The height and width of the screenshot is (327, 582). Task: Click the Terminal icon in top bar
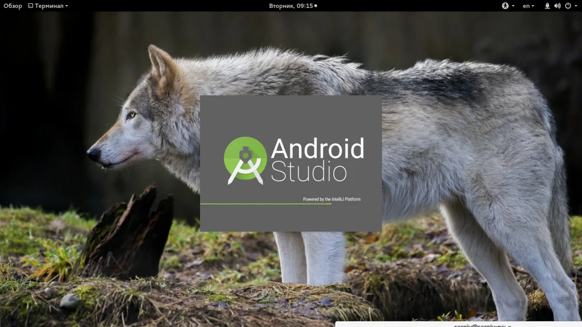[x=31, y=6]
